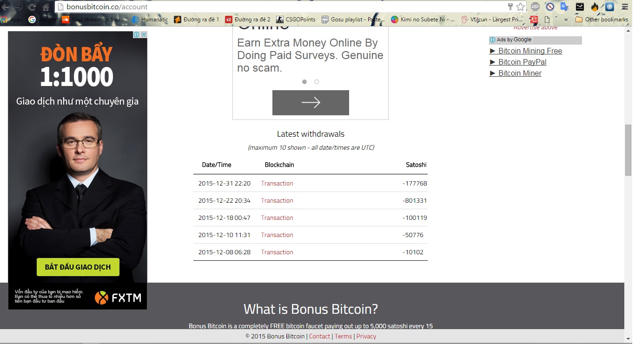Click the survey ad arrow button

point(311,103)
